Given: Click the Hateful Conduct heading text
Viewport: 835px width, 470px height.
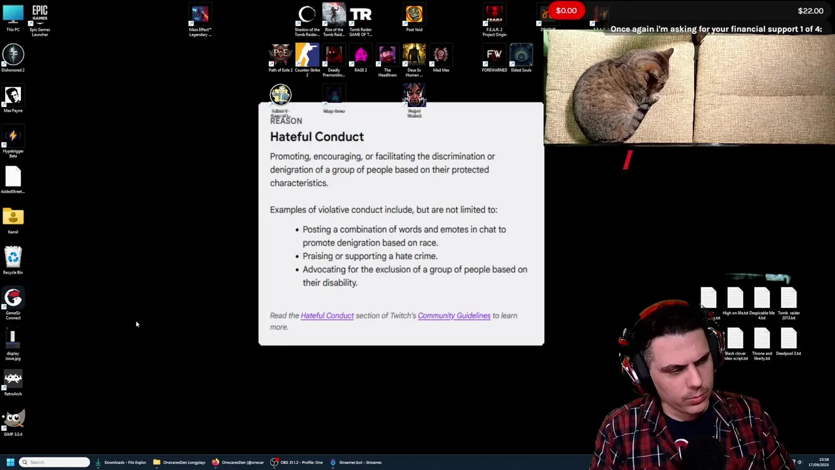Looking at the screenshot, I should tap(317, 136).
